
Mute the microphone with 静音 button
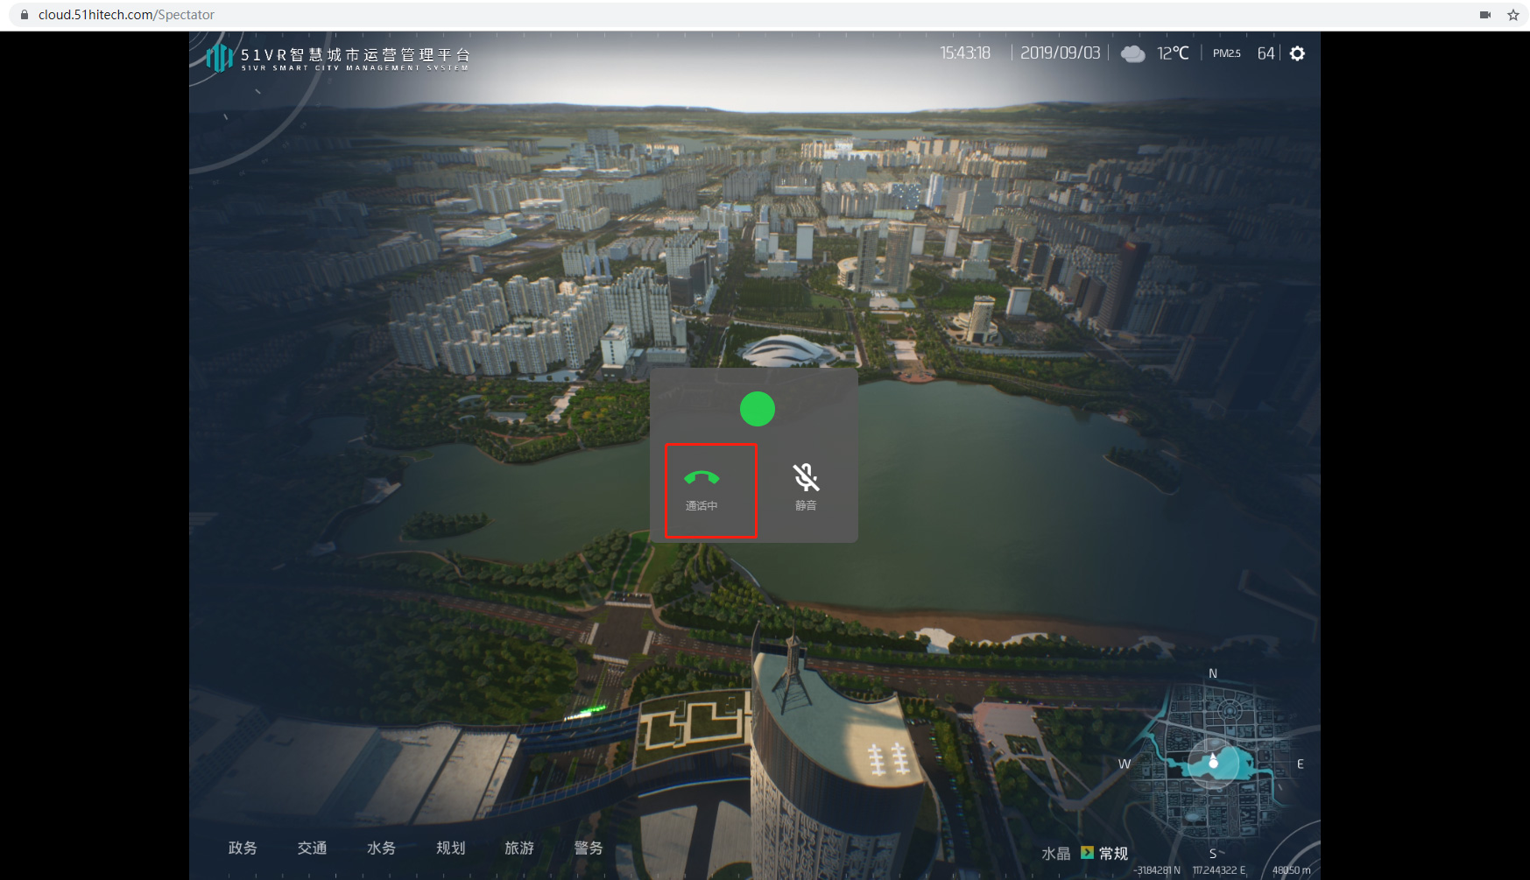pyautogui.click(x=806, y=488)
